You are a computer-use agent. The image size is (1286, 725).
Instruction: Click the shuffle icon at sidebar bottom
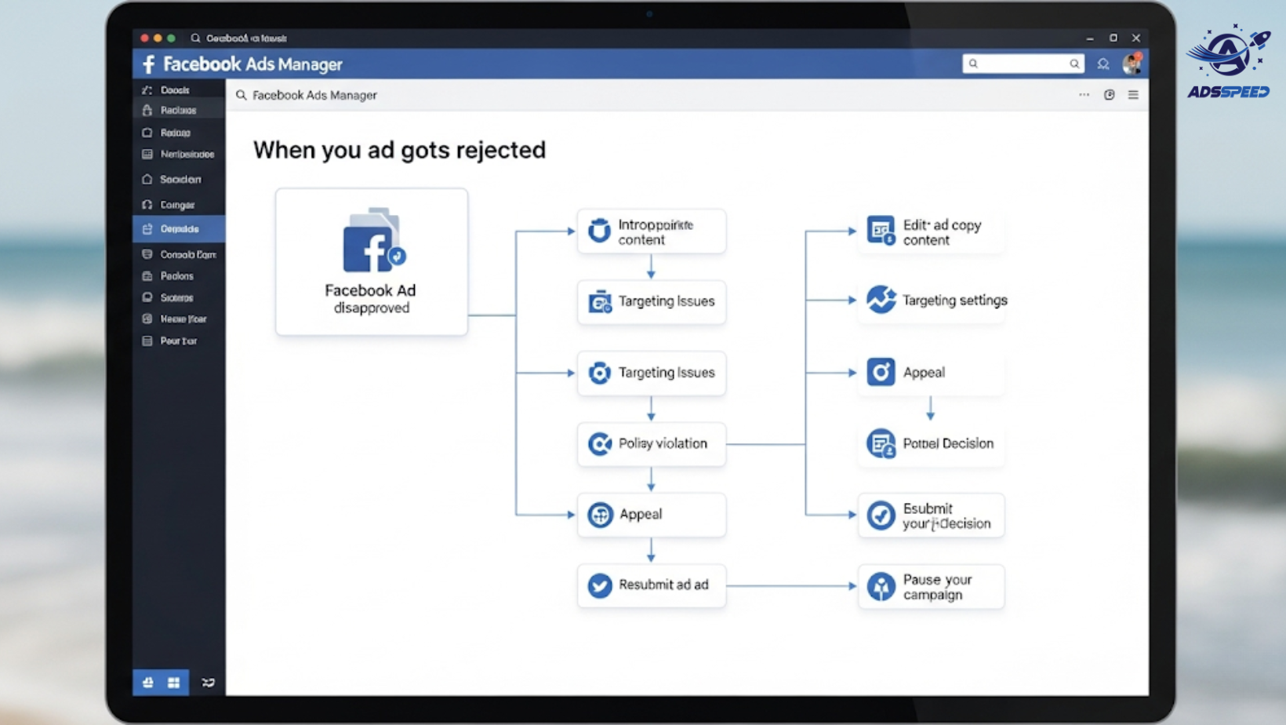(208, 683)
